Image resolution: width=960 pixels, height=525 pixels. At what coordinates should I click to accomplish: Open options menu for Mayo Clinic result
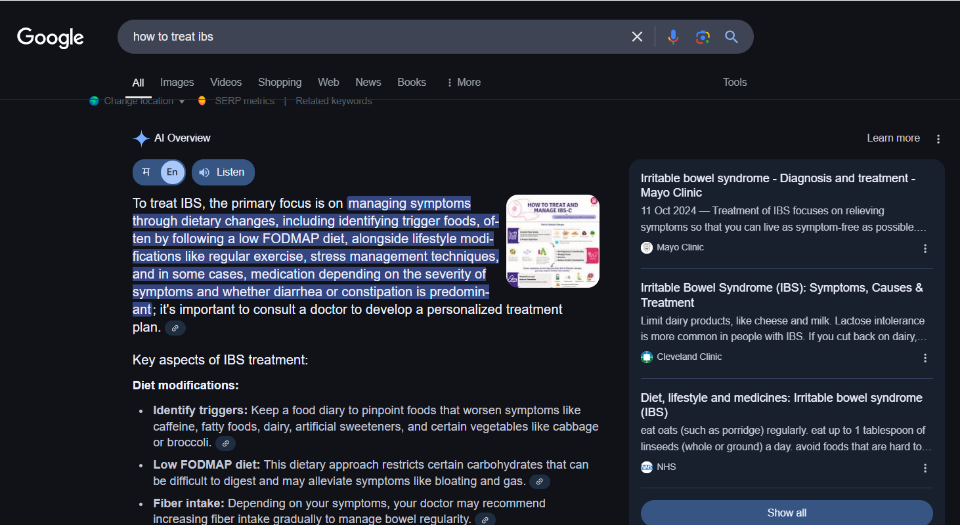[925, 248]
